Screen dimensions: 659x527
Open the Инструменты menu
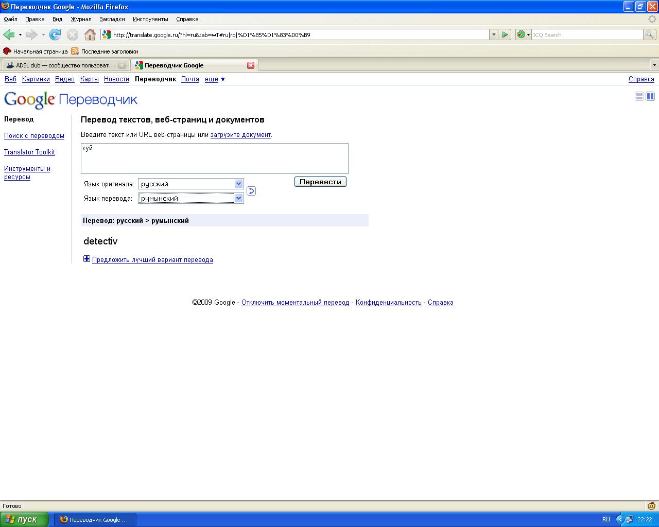tap(150, 19)
